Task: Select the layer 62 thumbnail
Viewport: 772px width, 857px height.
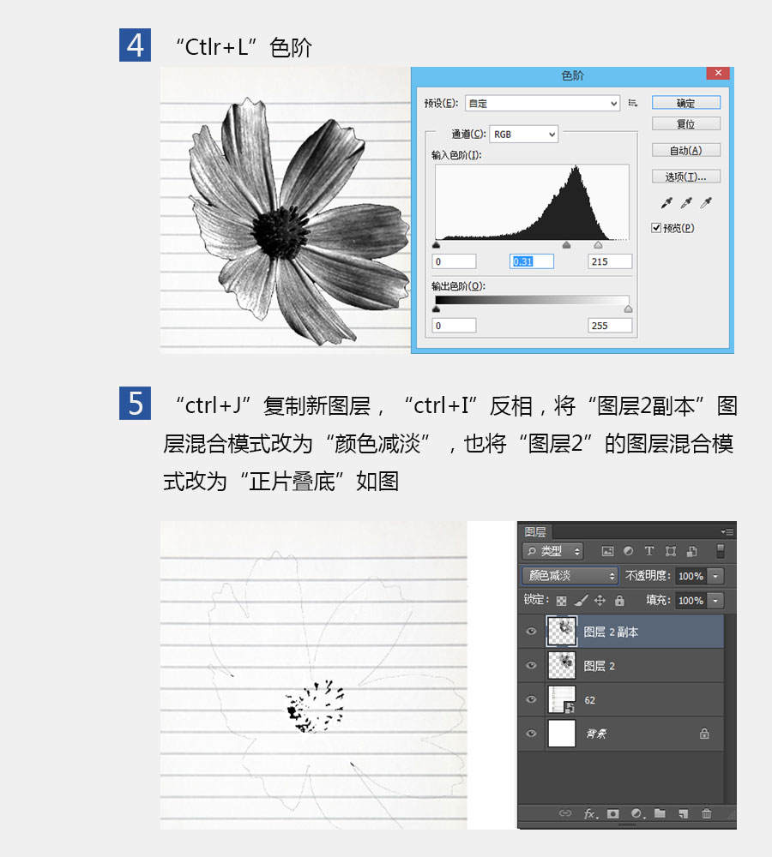Action: (561, 699)
